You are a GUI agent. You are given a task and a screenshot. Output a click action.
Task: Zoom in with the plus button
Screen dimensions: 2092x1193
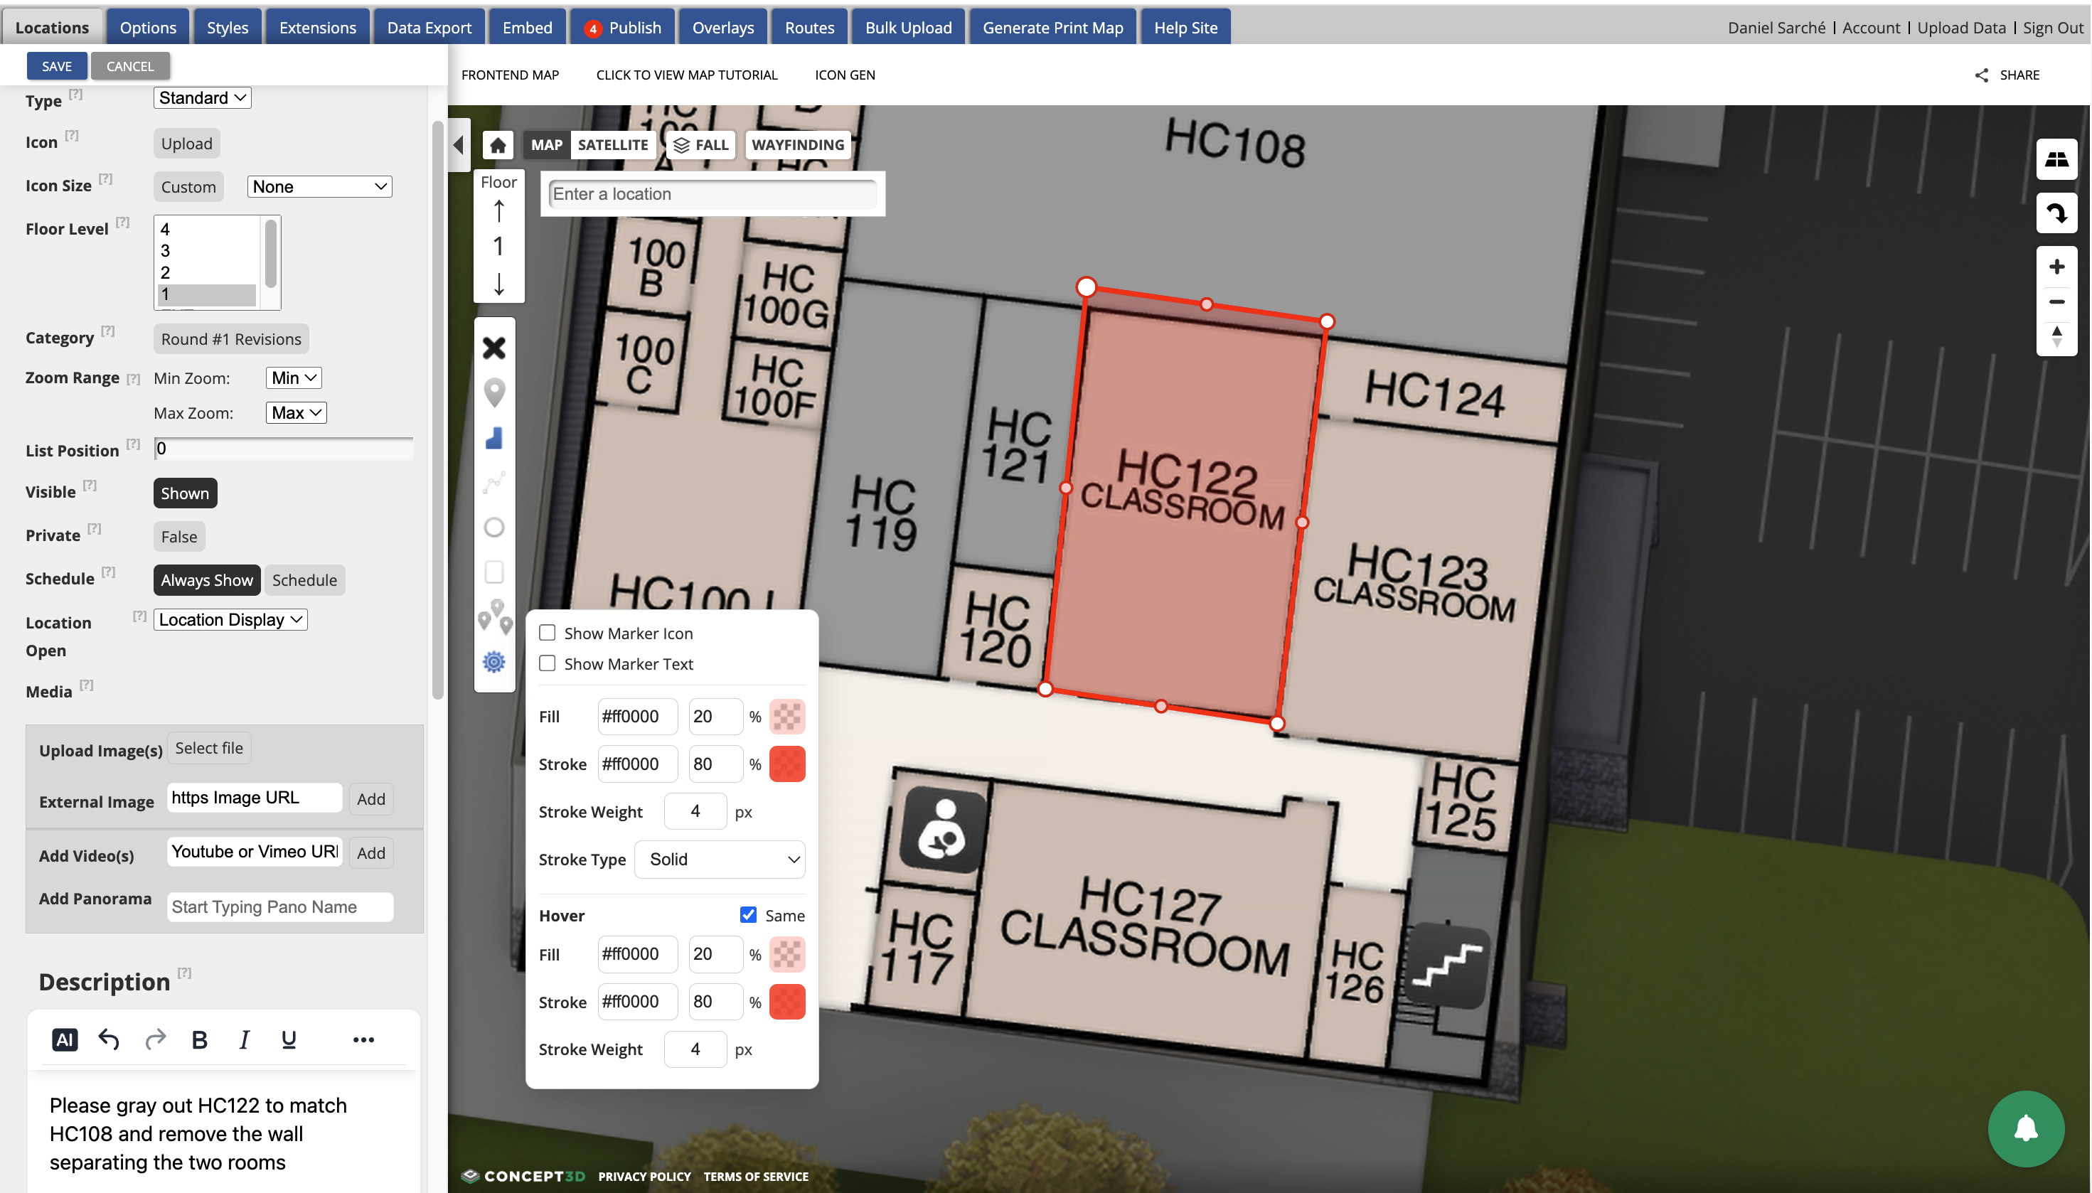click(2056, 267)
